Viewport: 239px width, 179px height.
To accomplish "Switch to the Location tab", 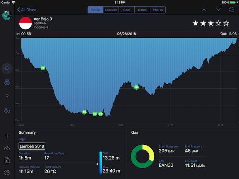I will pyautogui.click(x=111, y=10).
